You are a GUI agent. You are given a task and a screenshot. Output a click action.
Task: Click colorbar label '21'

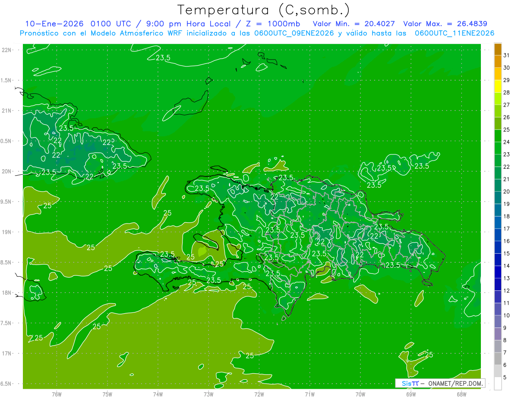coord(507,179)
